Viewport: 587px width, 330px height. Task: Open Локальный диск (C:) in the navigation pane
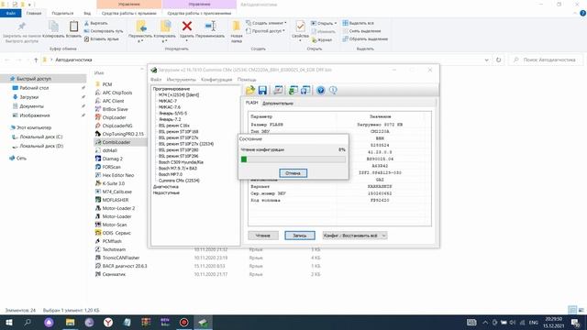point(40,137)
